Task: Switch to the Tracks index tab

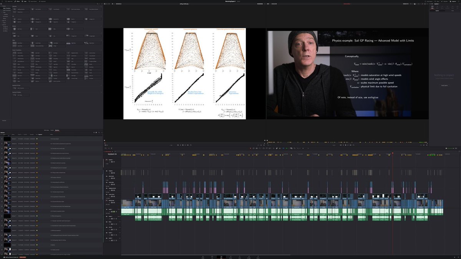Action: coord(51,130)
